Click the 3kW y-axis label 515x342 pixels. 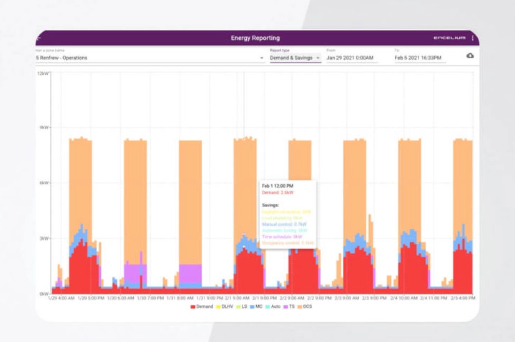coord(44,238)
